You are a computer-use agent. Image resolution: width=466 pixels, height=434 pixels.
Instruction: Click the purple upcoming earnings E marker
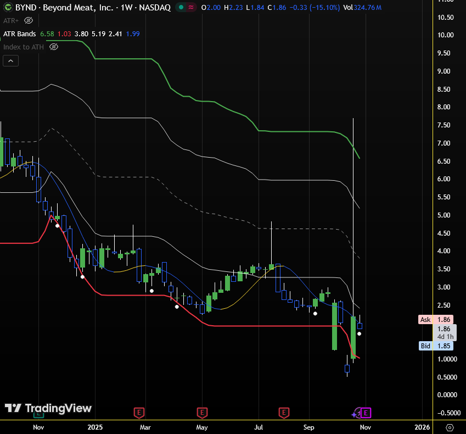[x=366, y=413]
